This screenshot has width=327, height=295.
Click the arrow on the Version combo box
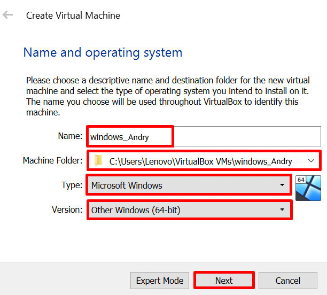click(x=282, y=210)
